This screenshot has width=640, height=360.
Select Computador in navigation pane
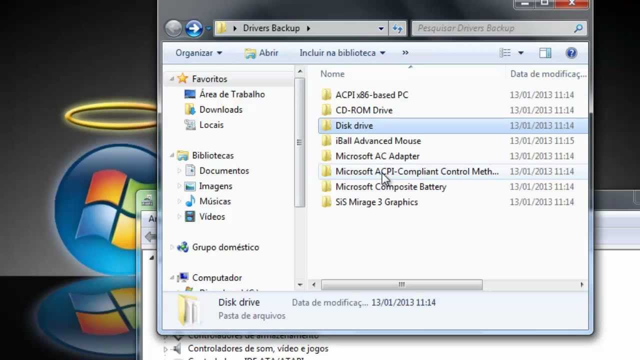click(x=217, y=277)
